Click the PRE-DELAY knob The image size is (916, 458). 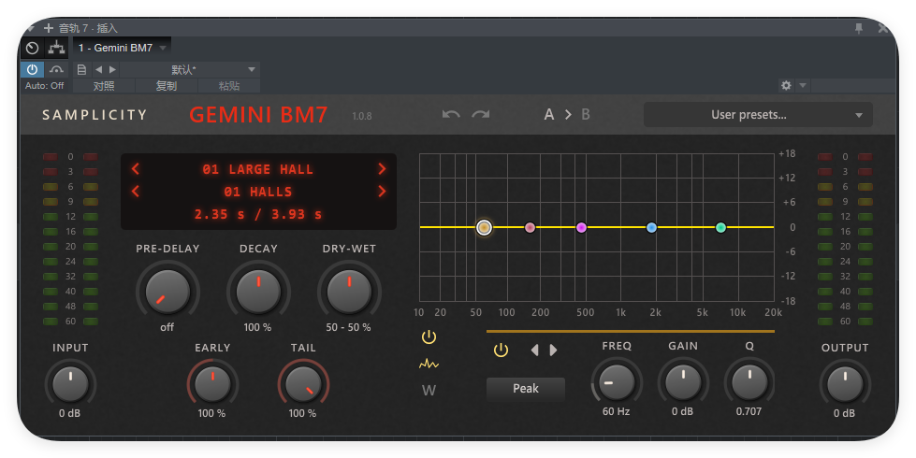tap(167, 291)
